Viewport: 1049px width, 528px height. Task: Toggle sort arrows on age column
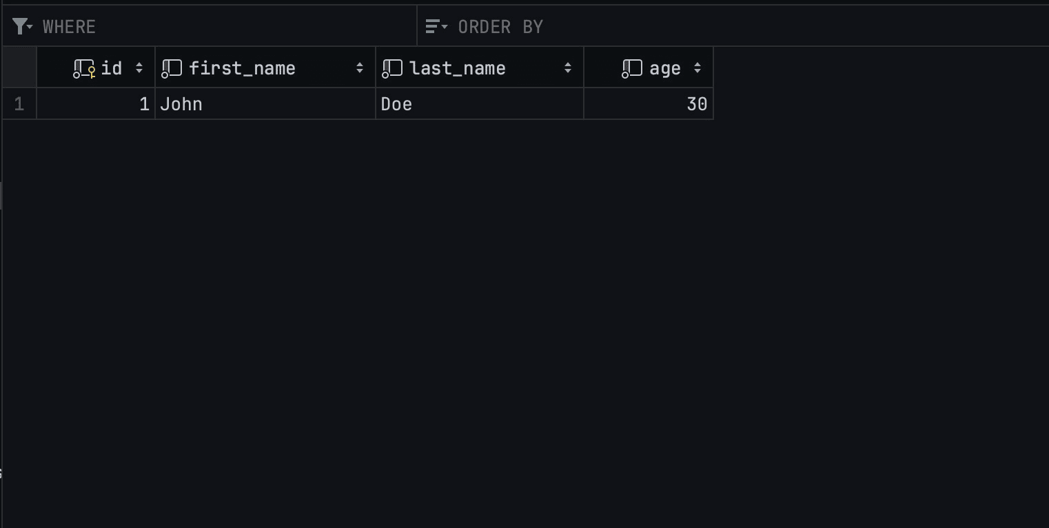(x=697, y=68)
